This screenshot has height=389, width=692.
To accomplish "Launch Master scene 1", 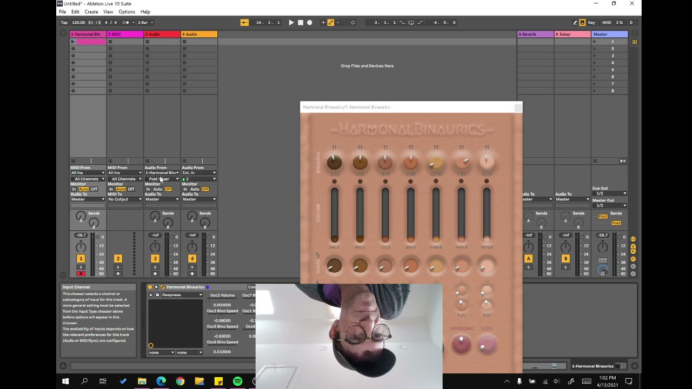I will pyautogui.click(x=595, y=42).
